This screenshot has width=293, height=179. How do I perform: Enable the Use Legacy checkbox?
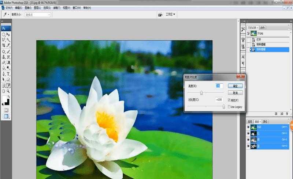229,107
